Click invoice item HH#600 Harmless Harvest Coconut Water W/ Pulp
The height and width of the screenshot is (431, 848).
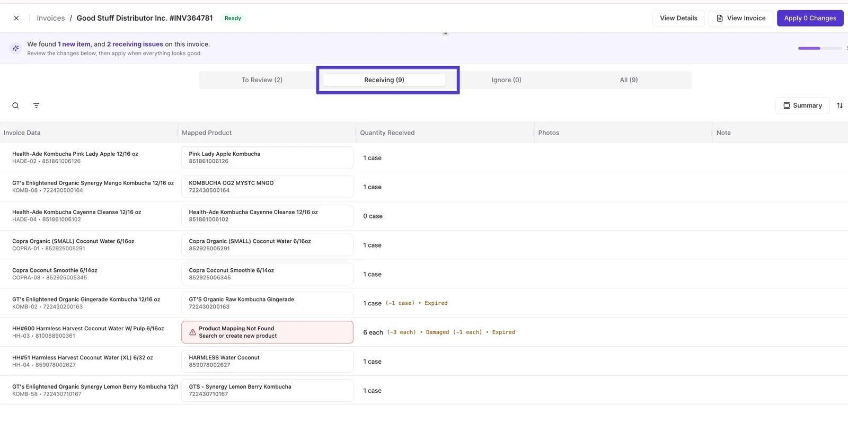88,332
